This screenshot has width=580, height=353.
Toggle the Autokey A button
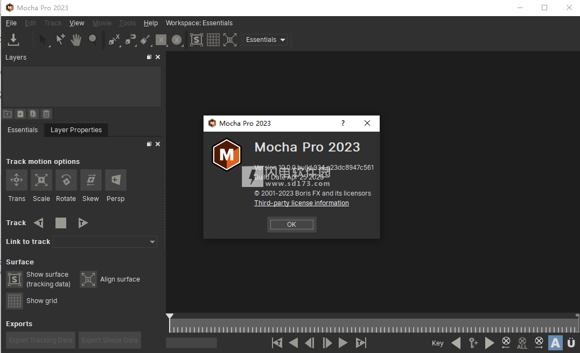click(x=555, y=343)
